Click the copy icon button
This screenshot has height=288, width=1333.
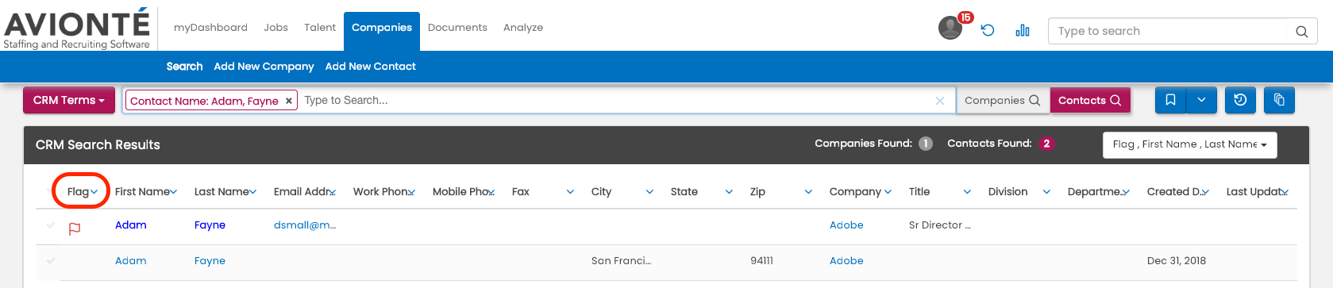1279,100
